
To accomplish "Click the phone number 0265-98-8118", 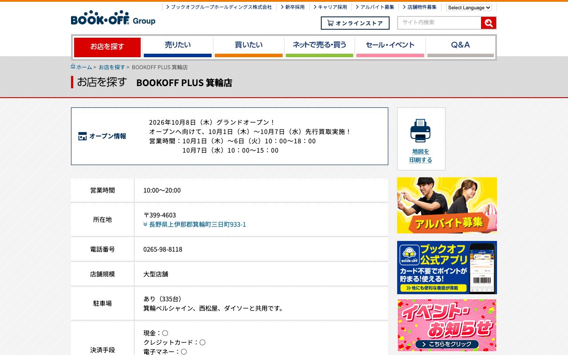I will (163, 249).
